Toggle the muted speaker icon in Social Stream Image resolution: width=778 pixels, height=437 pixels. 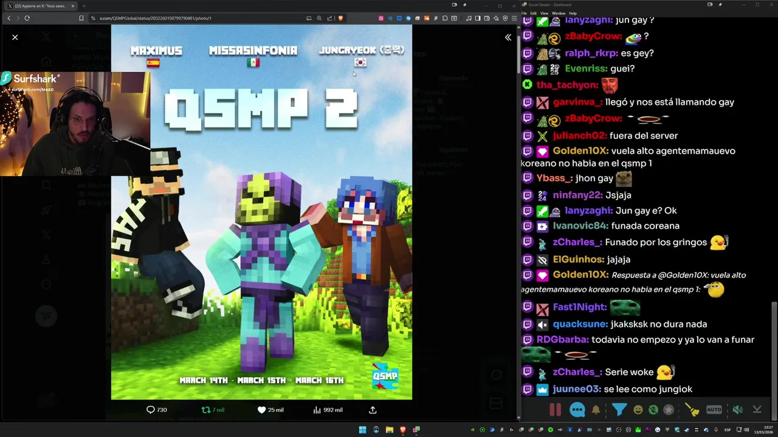737,410
